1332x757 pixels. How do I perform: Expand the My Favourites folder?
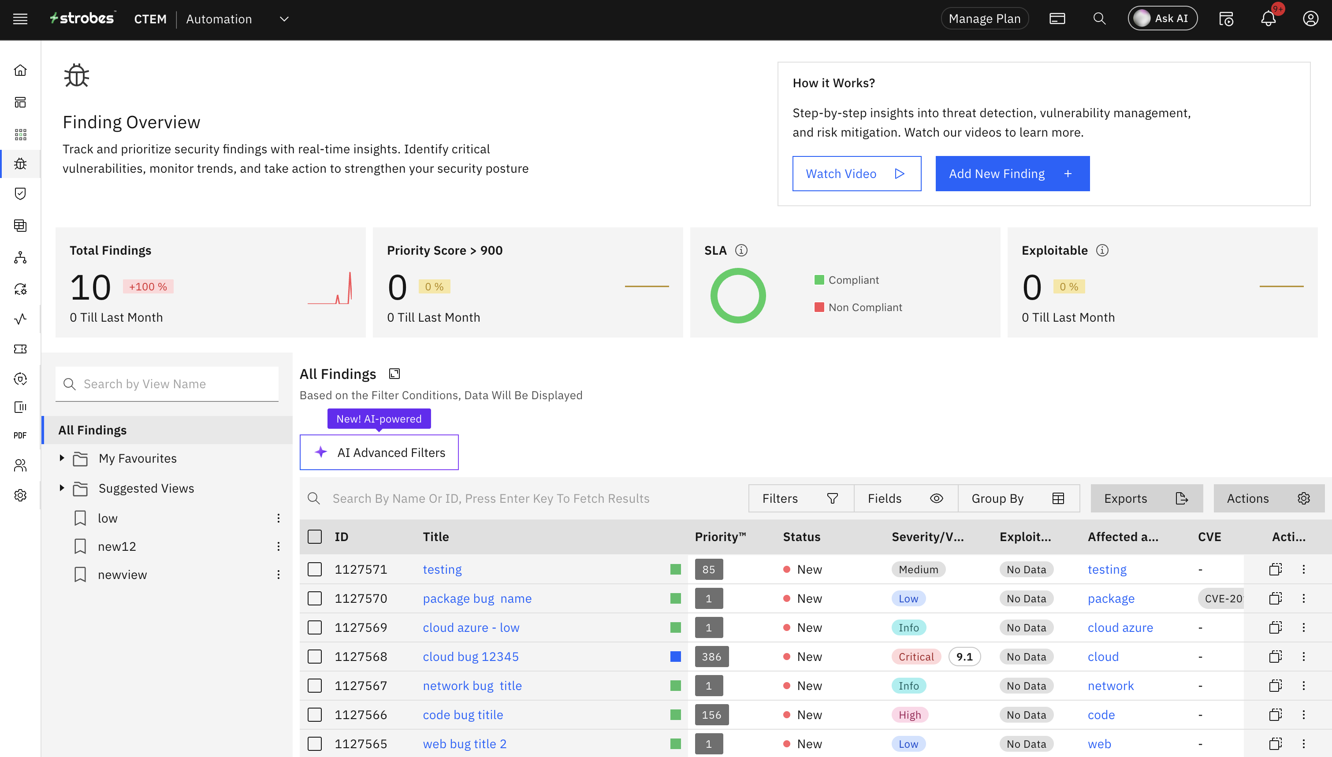tap(62, 458)
